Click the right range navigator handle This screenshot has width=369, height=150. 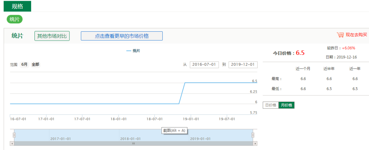tap(253, 135)
